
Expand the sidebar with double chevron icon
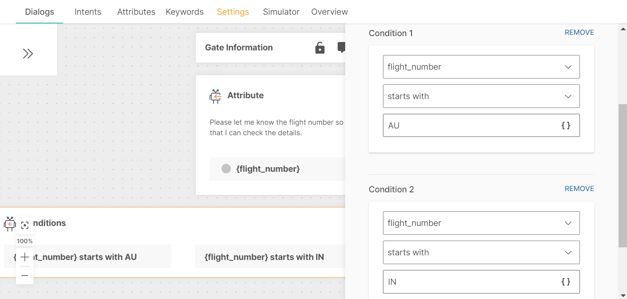[28, 54]
